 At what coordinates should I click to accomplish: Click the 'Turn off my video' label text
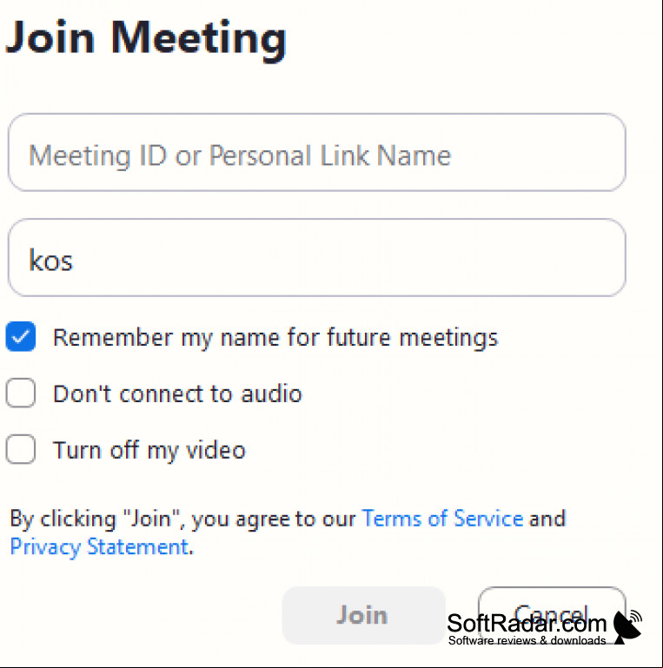point(149,450)
